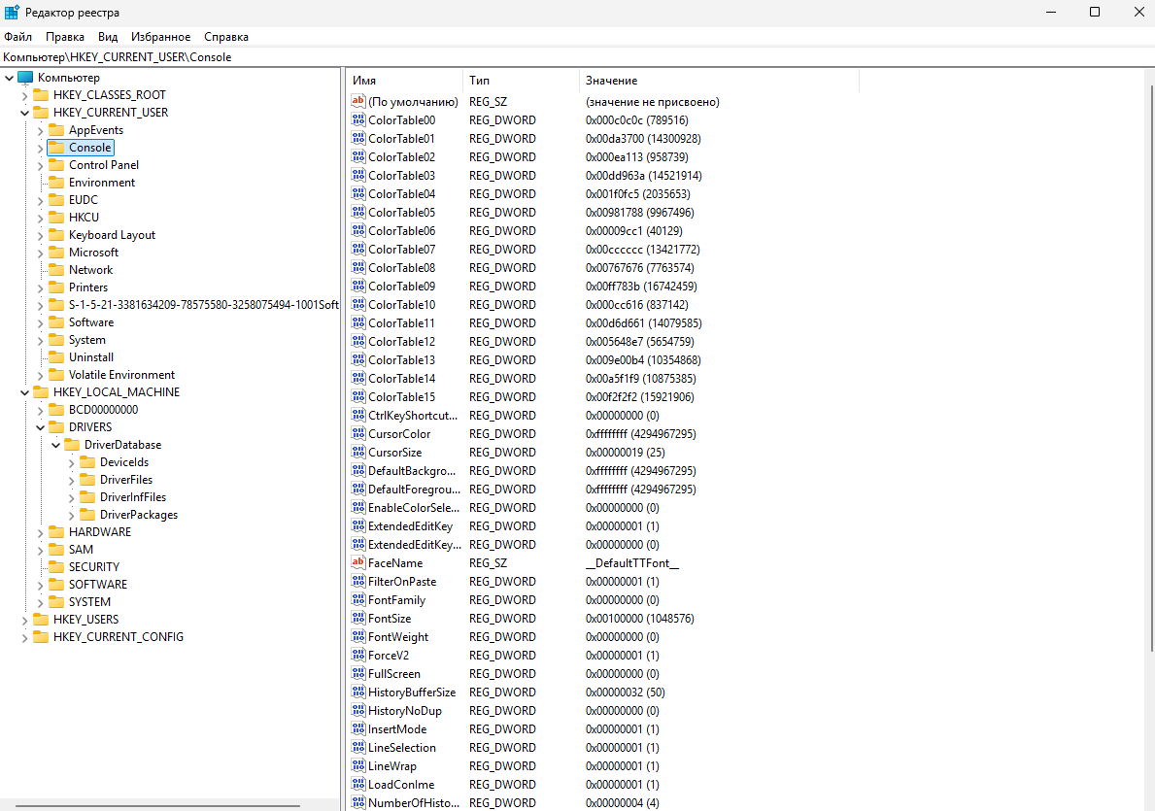Collapse the HKEY_CURRENT_USER branch
Viewport: 1155px width, 811px height.
[25, 113]
